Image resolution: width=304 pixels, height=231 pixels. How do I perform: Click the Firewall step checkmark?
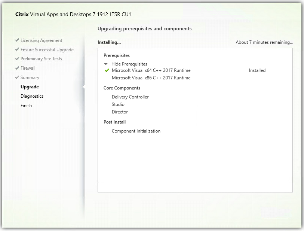point(17,68)
